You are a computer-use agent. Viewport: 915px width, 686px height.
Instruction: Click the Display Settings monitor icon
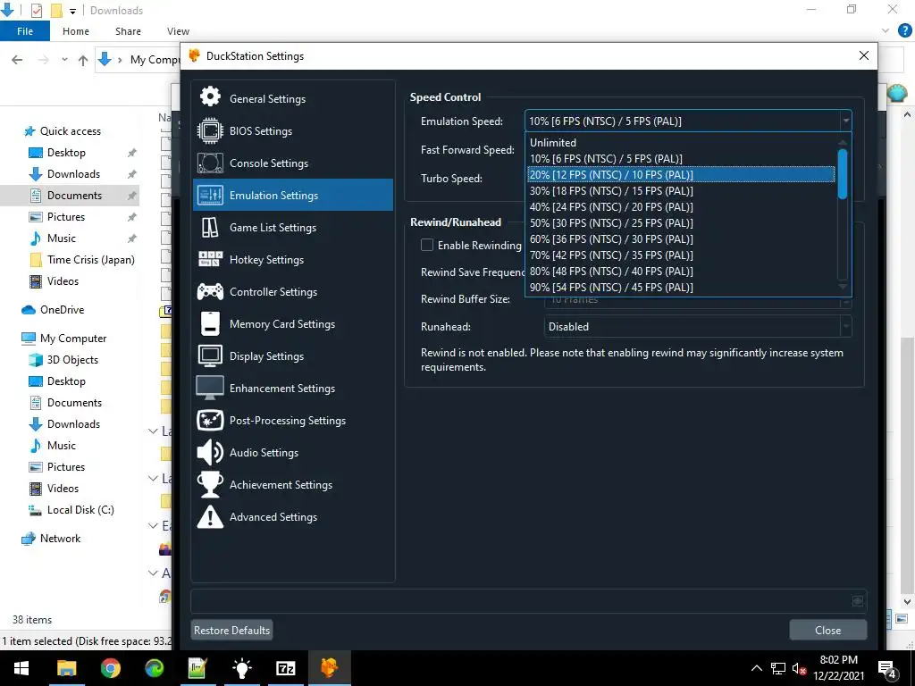tap(210, 356)
